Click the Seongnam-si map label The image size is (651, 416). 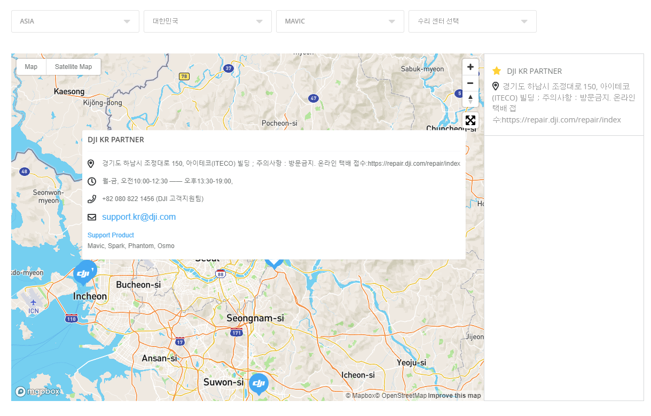(255, 318)
